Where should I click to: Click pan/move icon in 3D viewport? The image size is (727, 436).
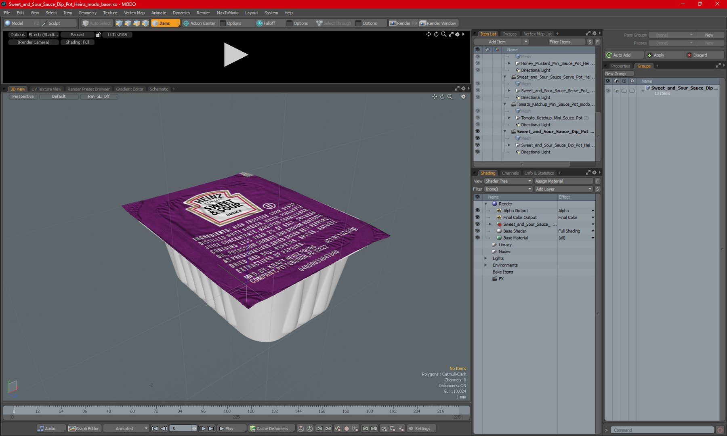pos(435,96)
